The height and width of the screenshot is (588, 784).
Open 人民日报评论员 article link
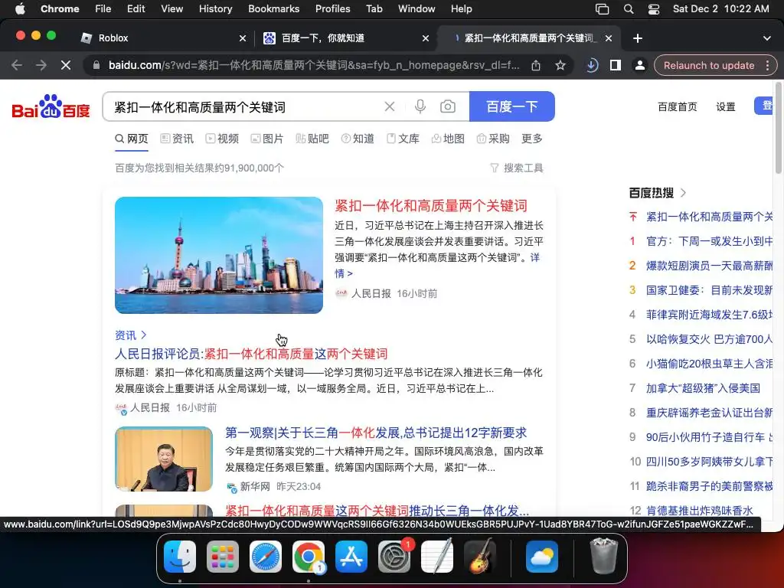pyautogui.click(x=251, y=354)
